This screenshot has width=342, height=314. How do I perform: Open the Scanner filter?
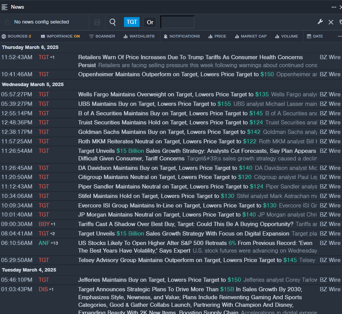pos(102,36)
